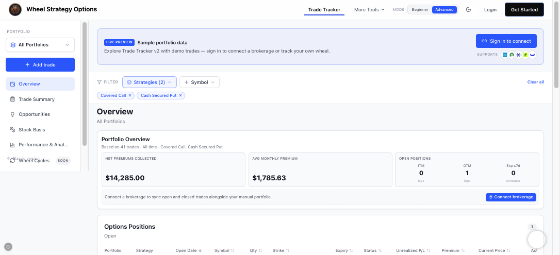Click the sidebar vertical scrollbar
Viewport: 560px width, 255px height.
coord(85,84)
